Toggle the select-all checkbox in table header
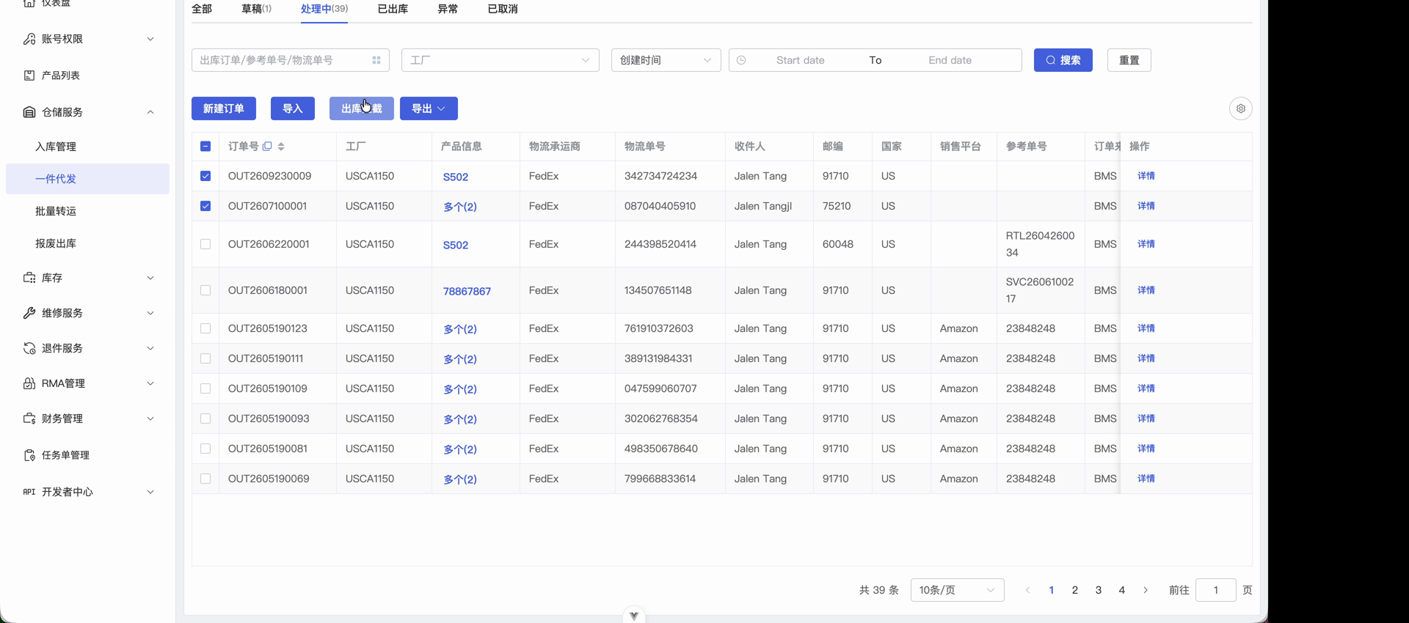 205,147
